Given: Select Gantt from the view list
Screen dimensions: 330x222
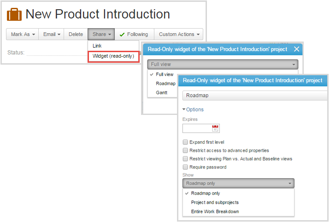Looking at the screenshot, I should coord(162,93).
